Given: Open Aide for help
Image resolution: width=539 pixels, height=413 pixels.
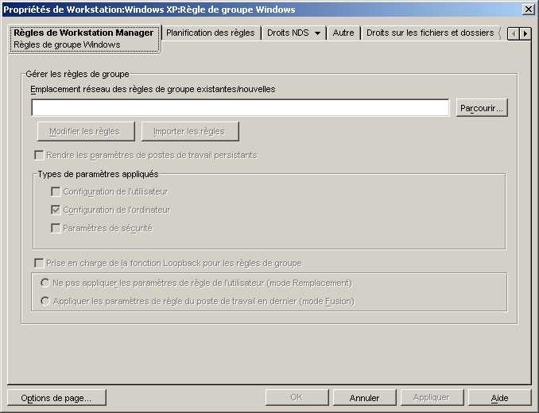Looking at the screenshot, I should [x=499, y=398].
